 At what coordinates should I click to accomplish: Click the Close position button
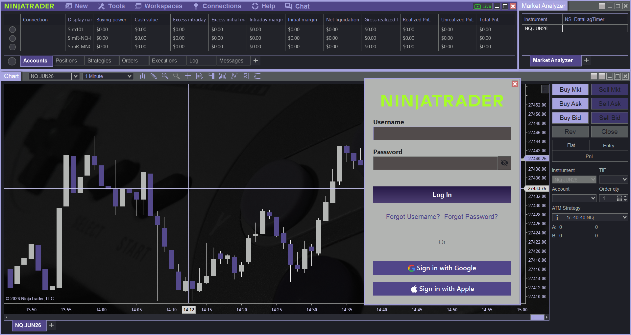pyautogui.click(x=609, y=132)
